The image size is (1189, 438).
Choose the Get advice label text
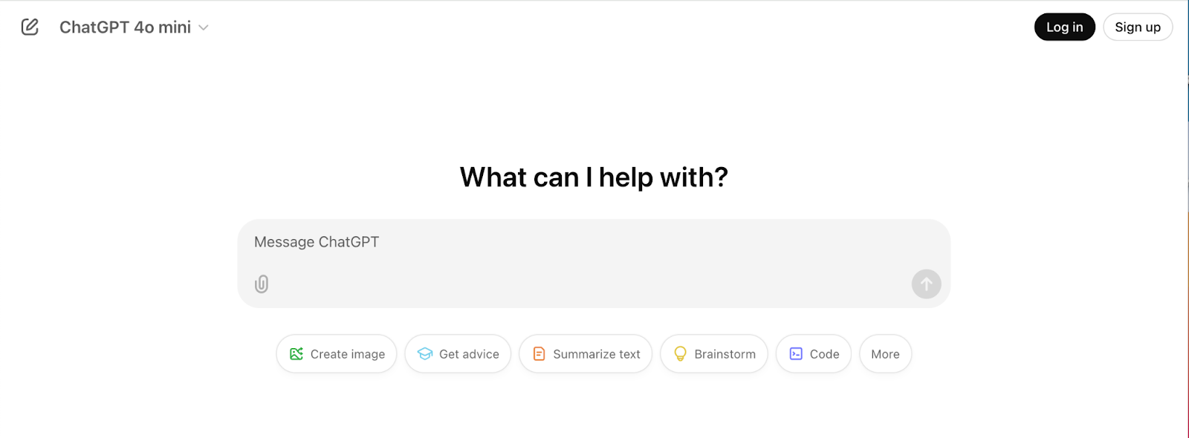click(469, 355)
